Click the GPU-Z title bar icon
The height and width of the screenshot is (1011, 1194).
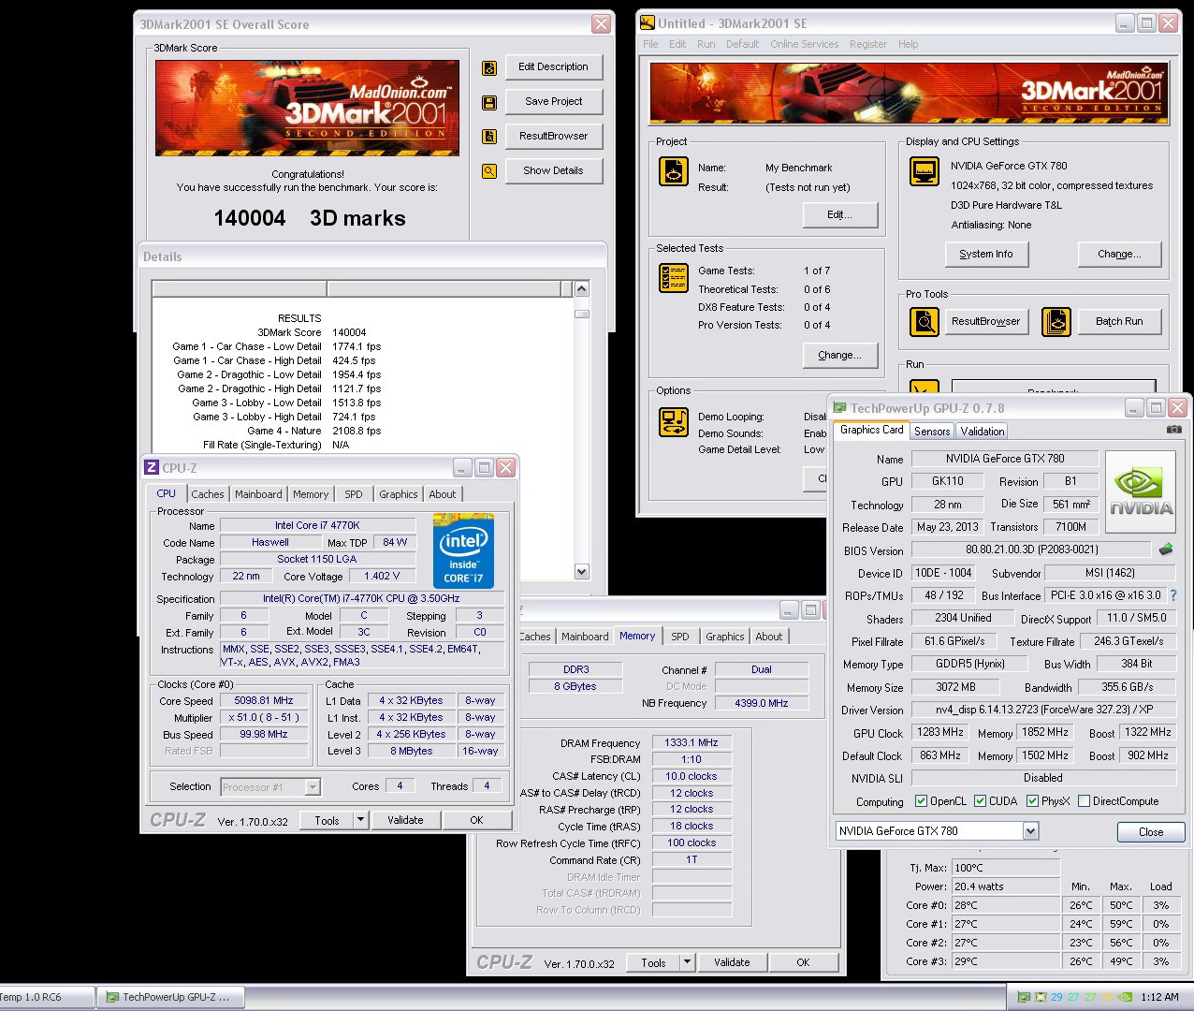coord(839,408)
